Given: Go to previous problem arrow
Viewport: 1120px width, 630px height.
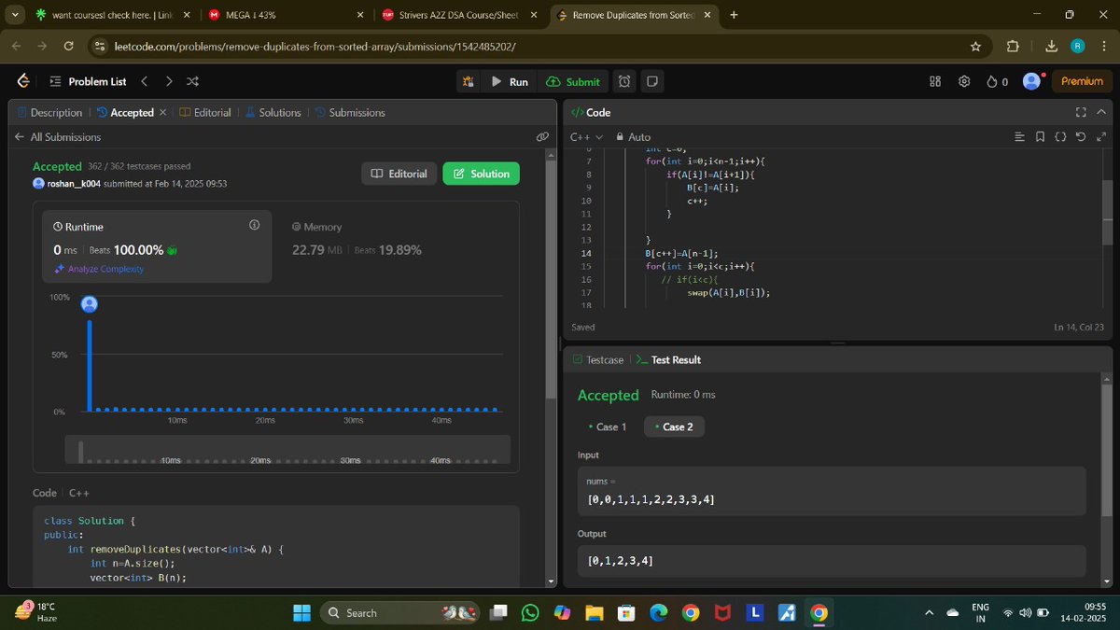Looking at the screenshot, I should [144, 81].
